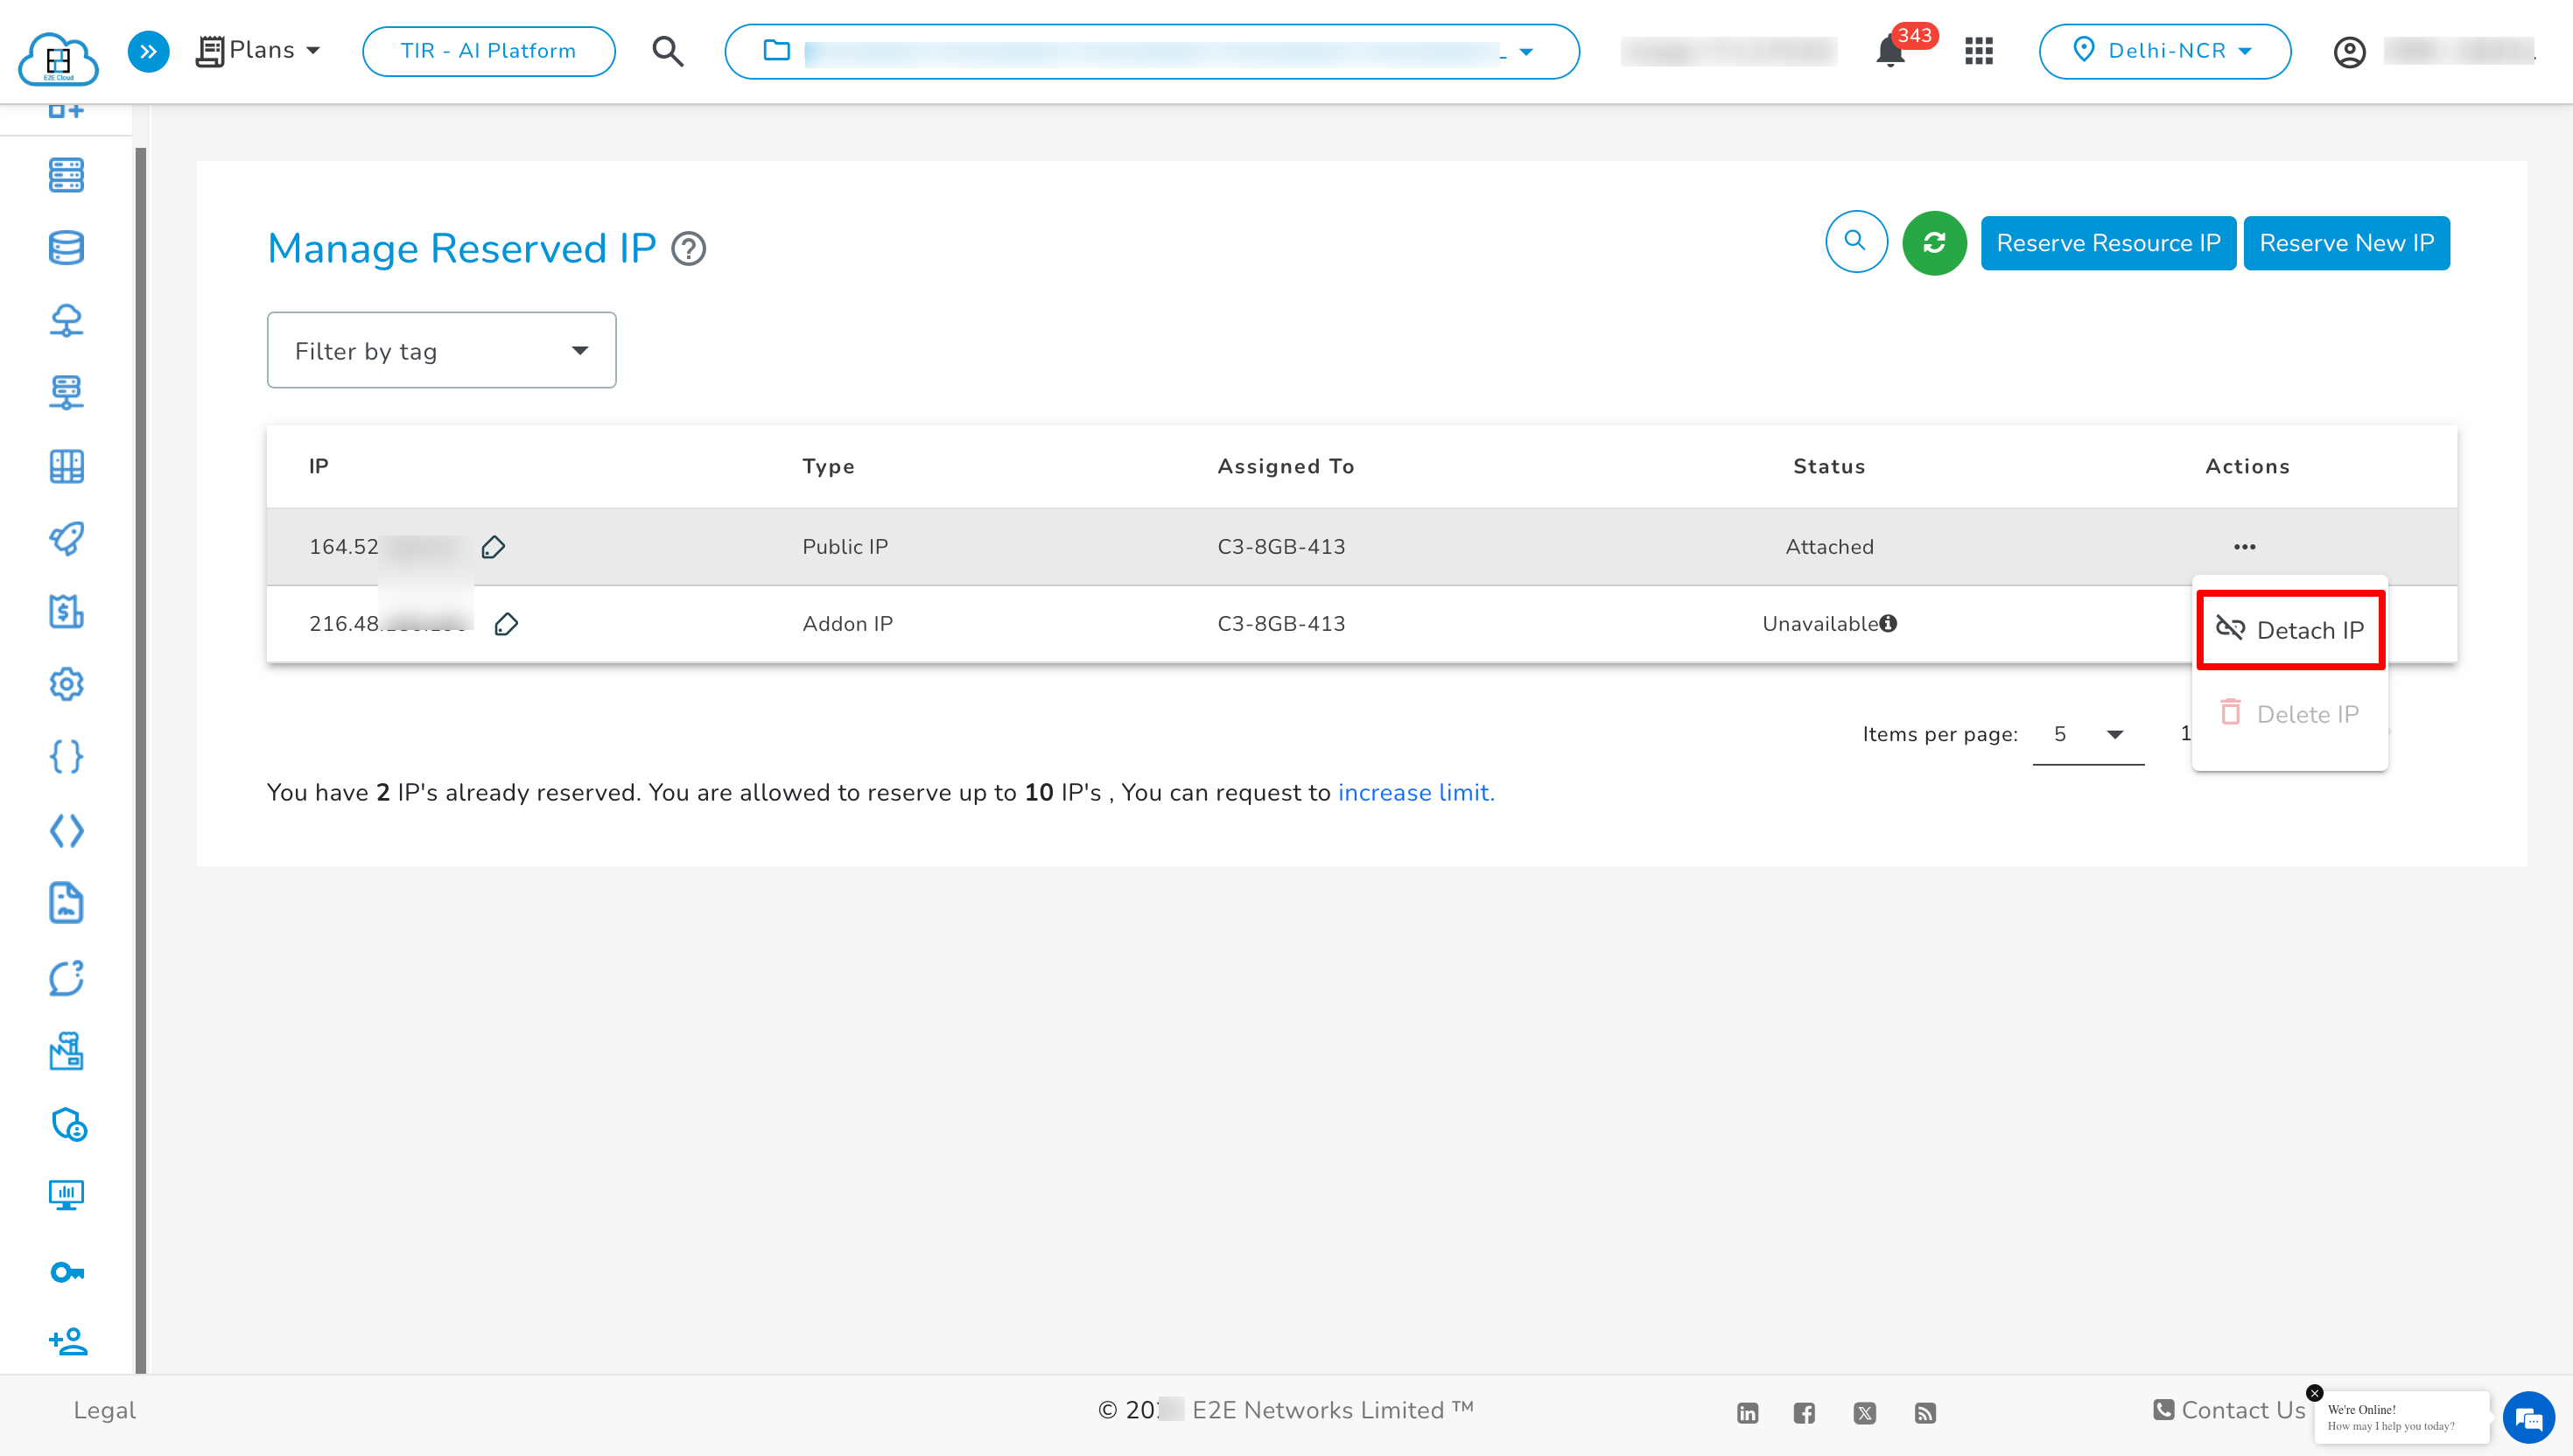The height and width of the screenshot is (1456, 2573).
Task: Select Detach IP from the menu
Action: (x=2290, y=630)
